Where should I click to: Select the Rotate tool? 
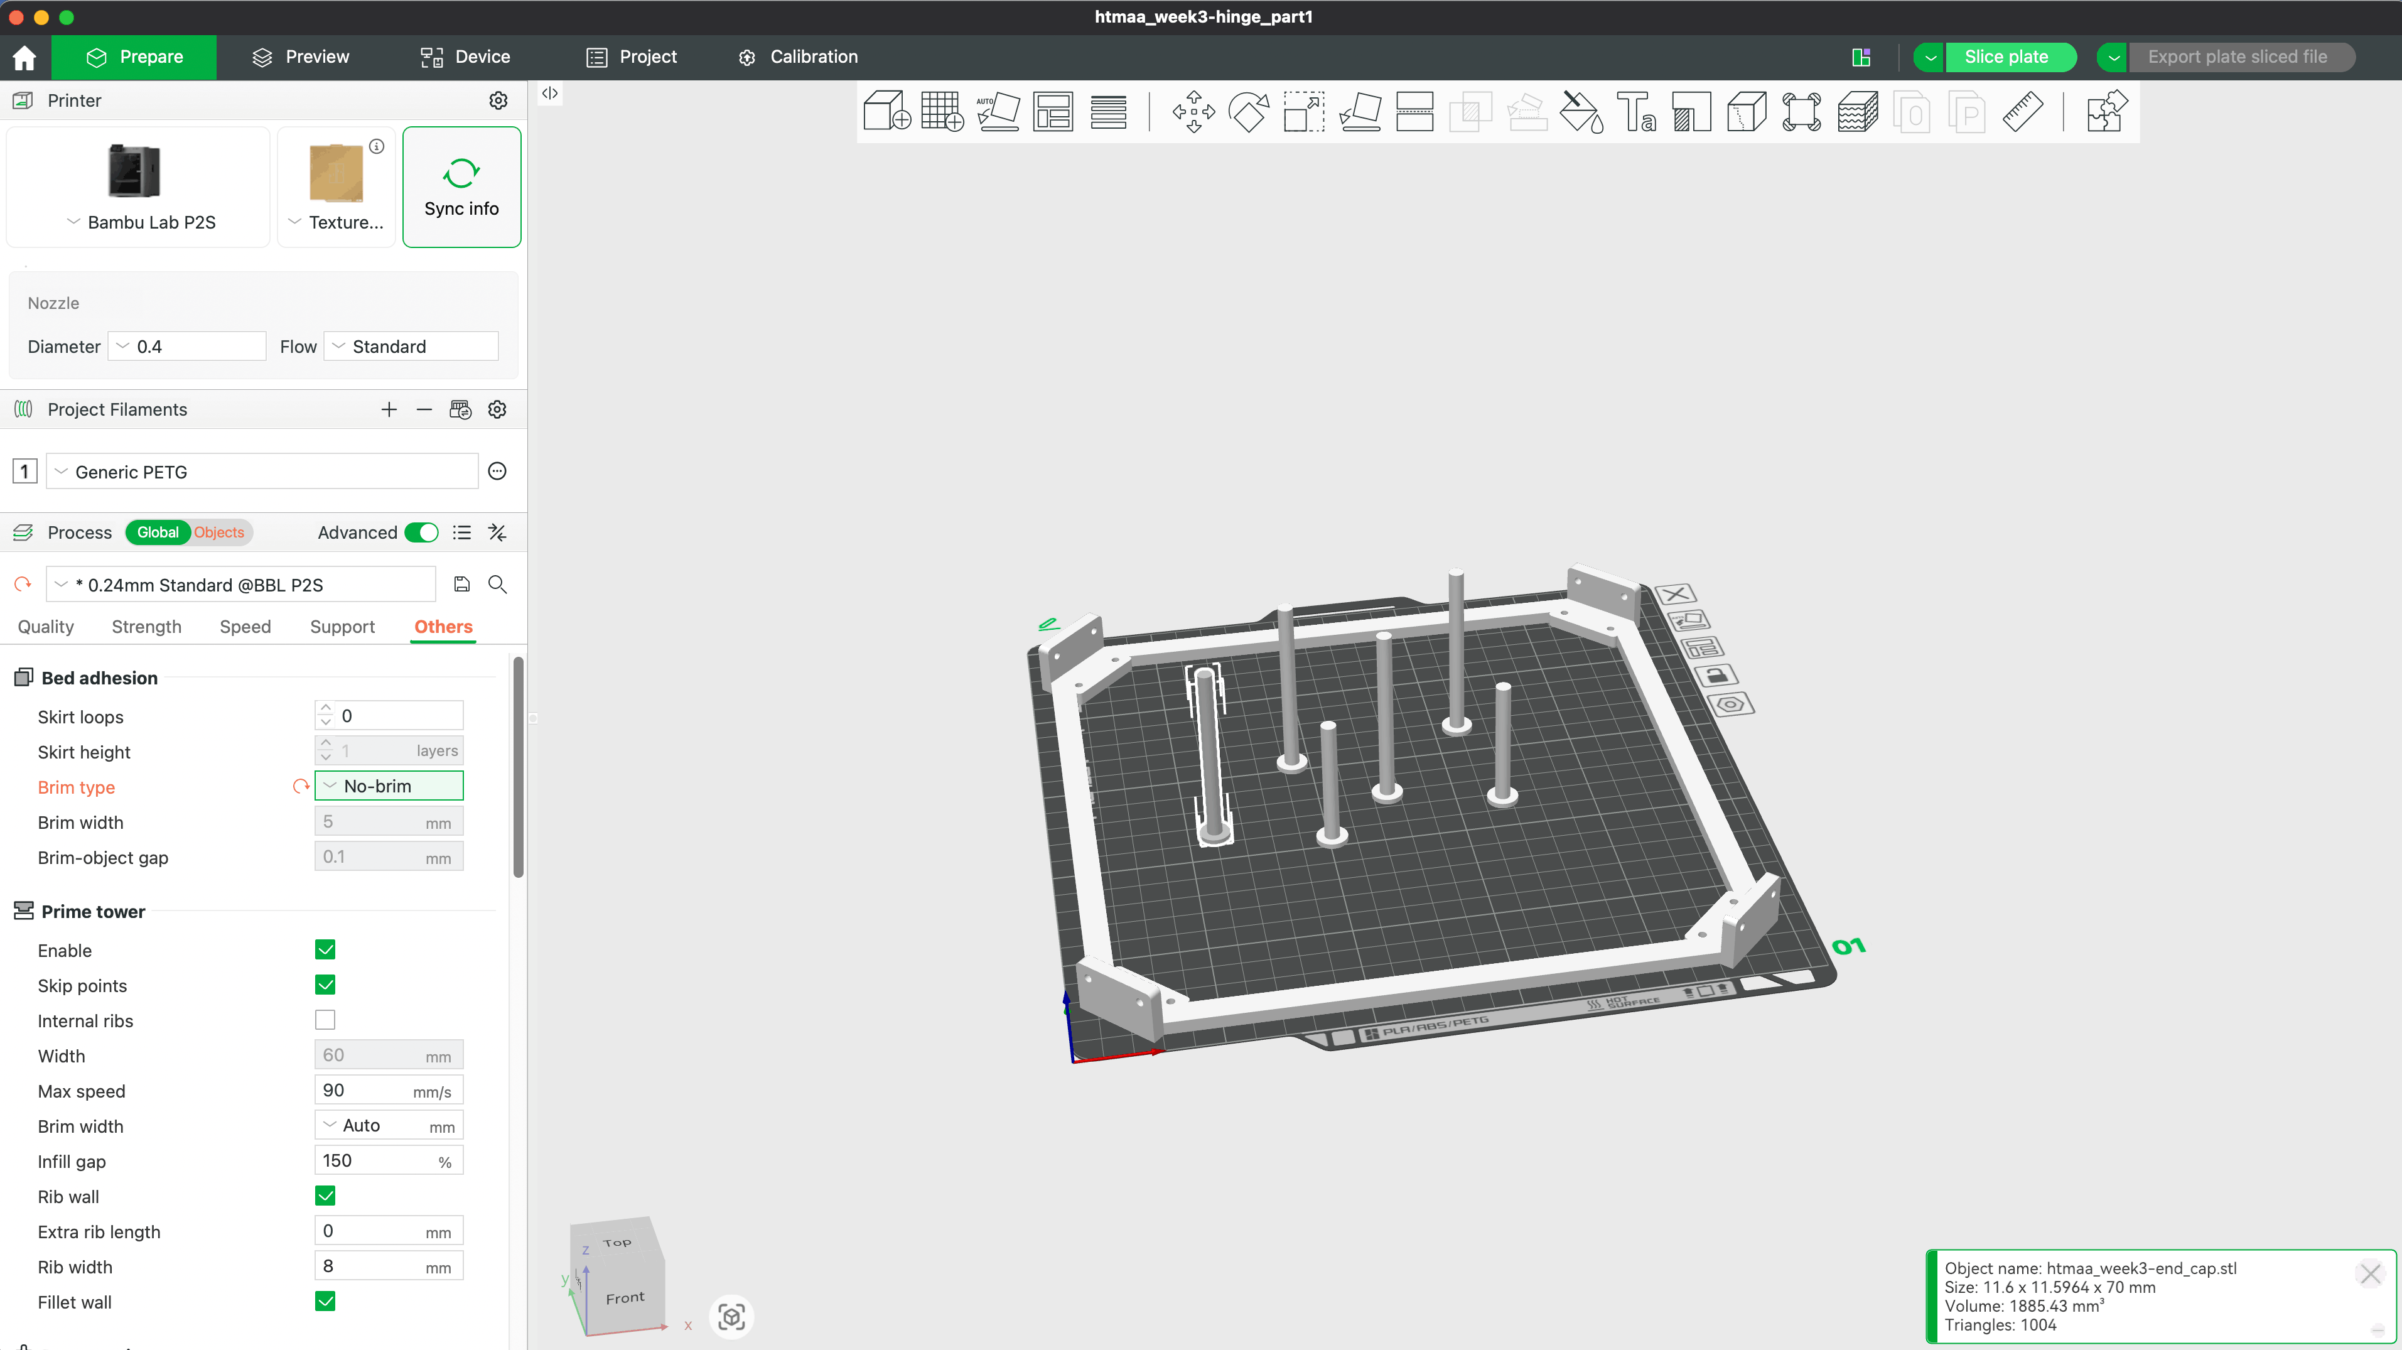(1249, 112)
